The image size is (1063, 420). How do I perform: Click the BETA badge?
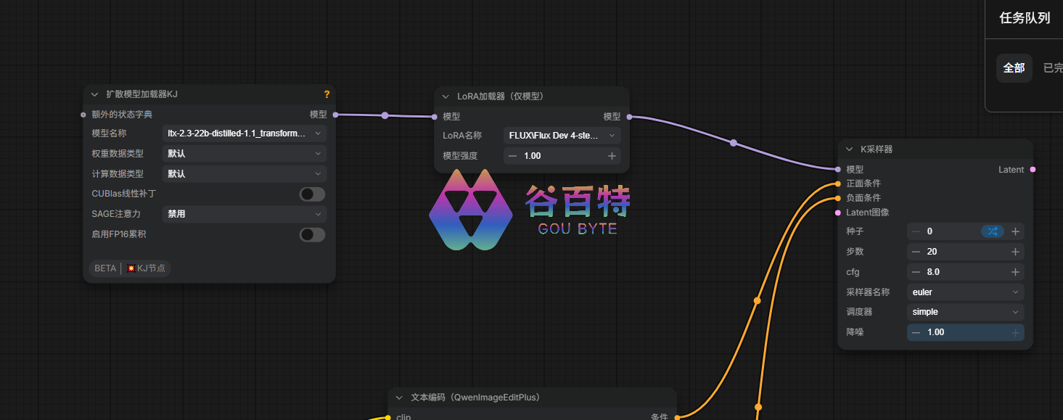[105, 268]
